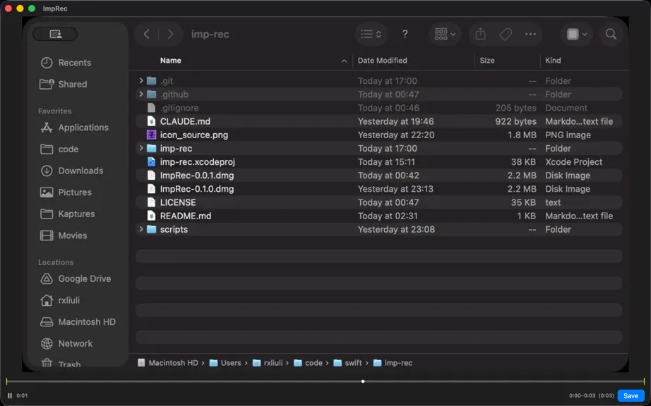The height and width of the screenshot is (406, 651).
Task: Select Google Drive location
Action: tap(76, 279)
